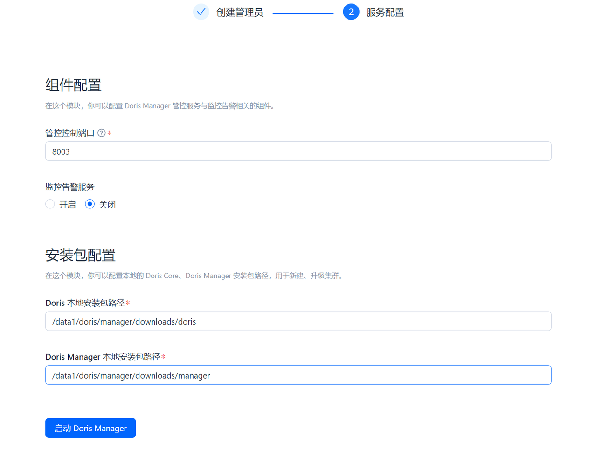Click the 安装包配置 description about 升级集群

pos(195,276)
